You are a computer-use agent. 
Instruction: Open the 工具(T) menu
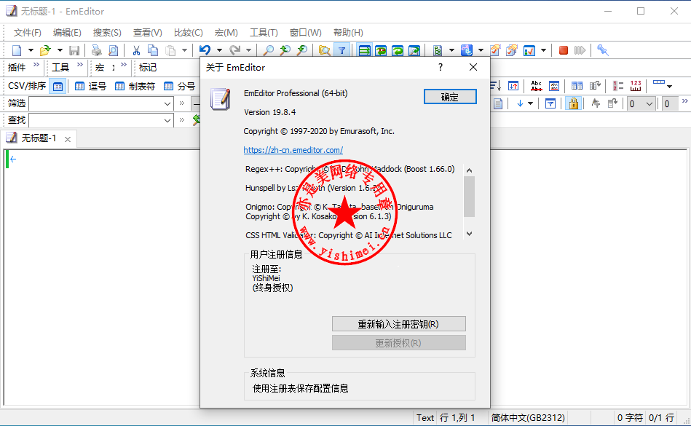point(264,33)
